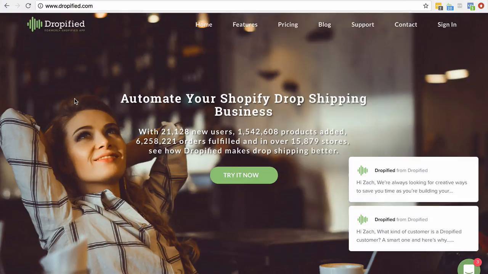Open the yellow extension with badge 2
The width and height of the screenshot is (488, 274).
coord(439,6)
